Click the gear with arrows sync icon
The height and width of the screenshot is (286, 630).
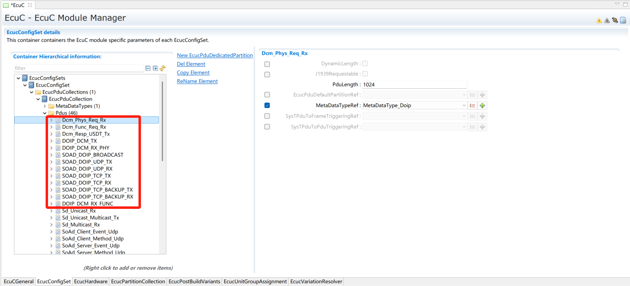click(615, 20)
